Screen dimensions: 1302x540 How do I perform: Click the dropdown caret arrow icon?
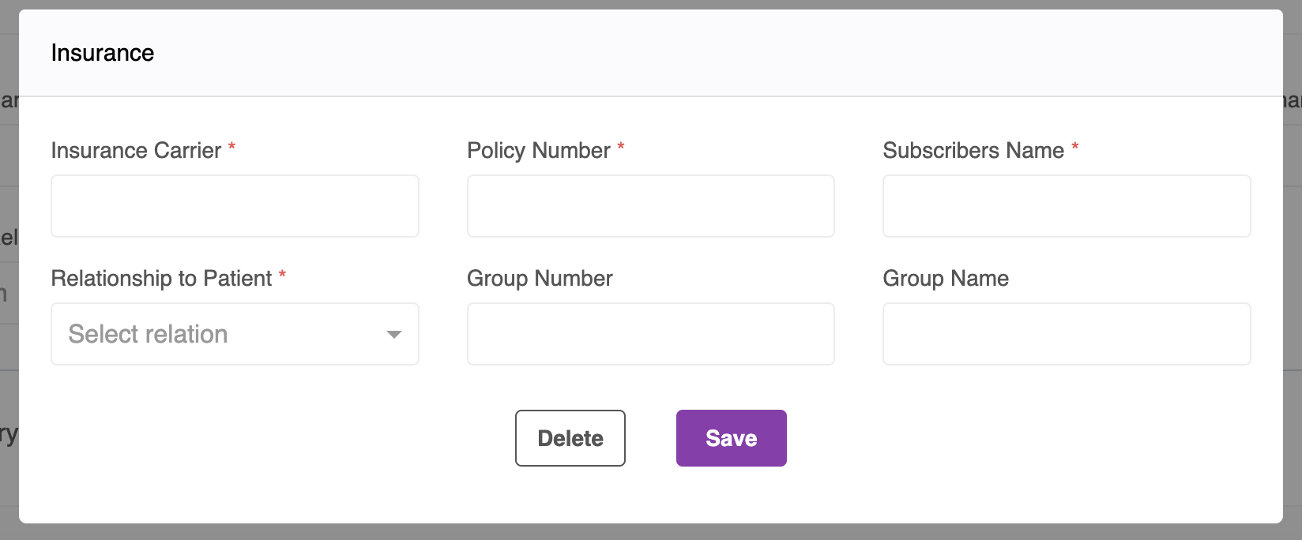point(393,335)
